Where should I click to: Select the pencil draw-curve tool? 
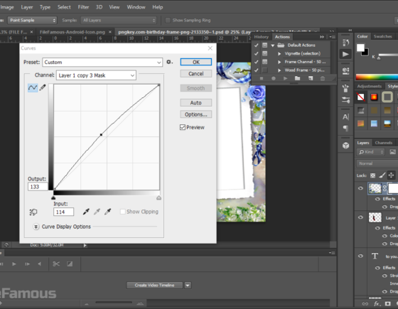click(43, 87)
